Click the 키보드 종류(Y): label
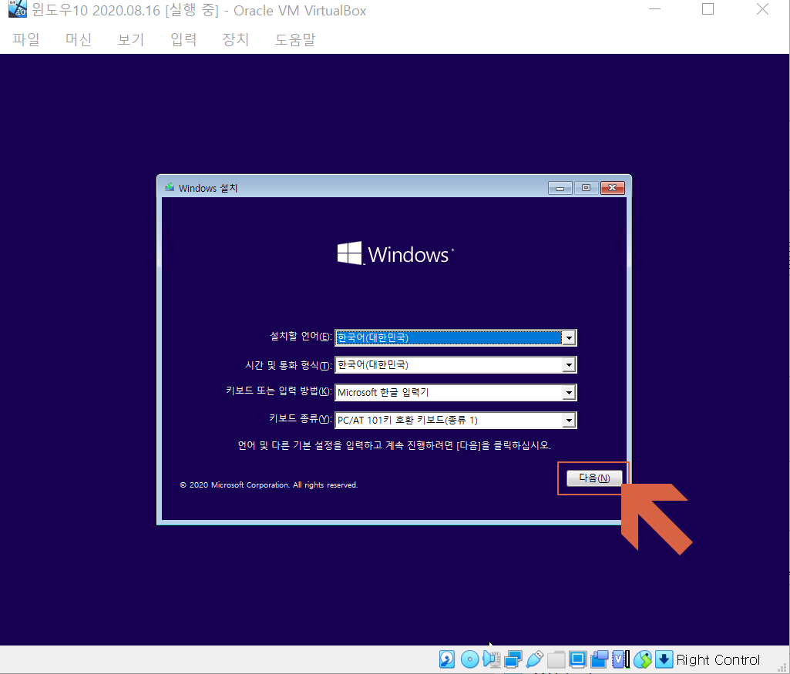Screen dimensions: 790x674 coord(301,419)
